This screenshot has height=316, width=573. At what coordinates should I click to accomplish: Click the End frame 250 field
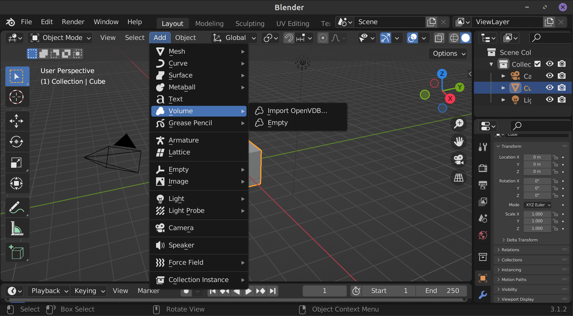click(441, 291)
